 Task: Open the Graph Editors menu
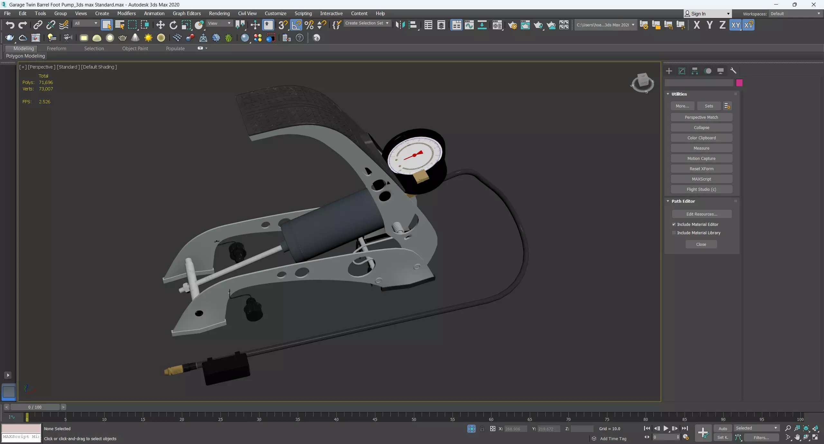[187, 14]
